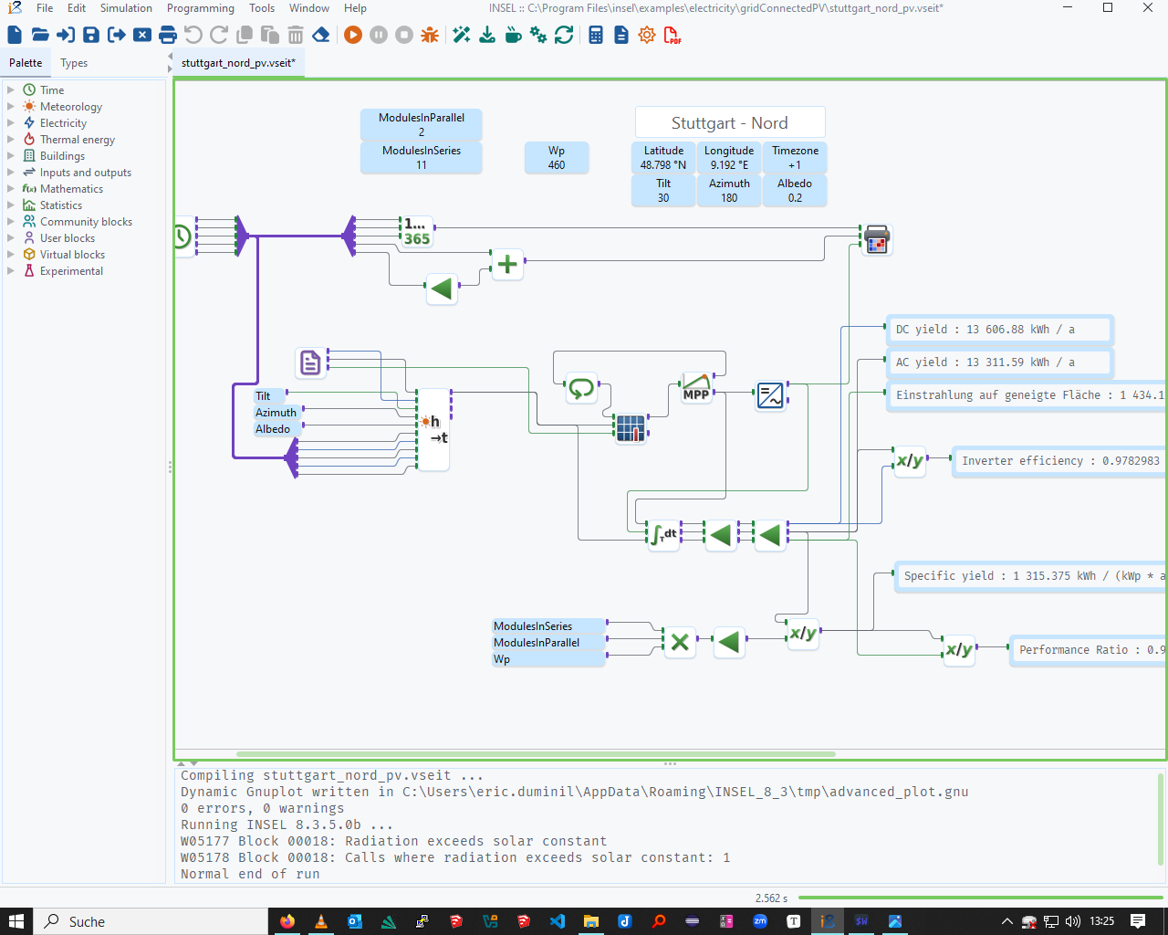Screen dimensions: 1168x935
Task: Expand the Buildings palette category
Action: coord(11,156)
